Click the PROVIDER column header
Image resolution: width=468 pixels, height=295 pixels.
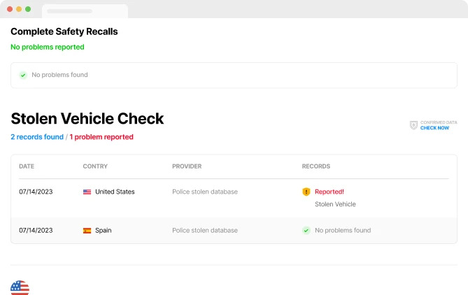pyautogui.click(x=187, y=166)
